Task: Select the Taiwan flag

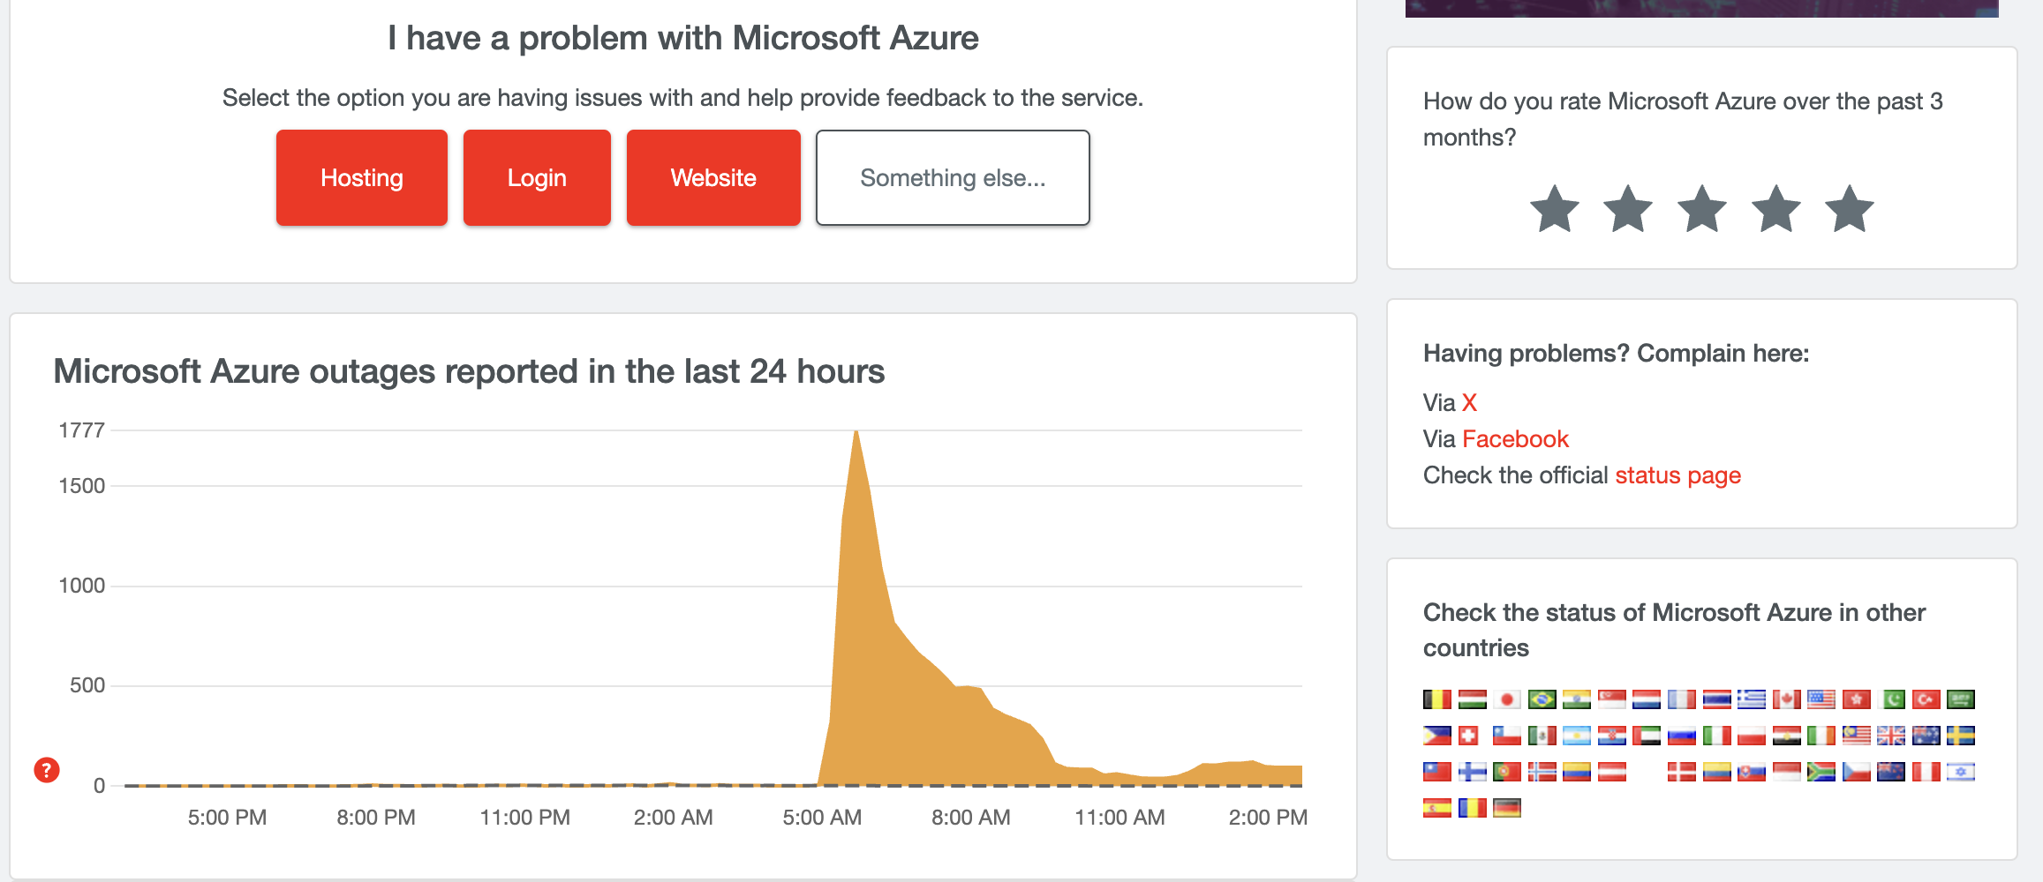Action: (1437, 772)
